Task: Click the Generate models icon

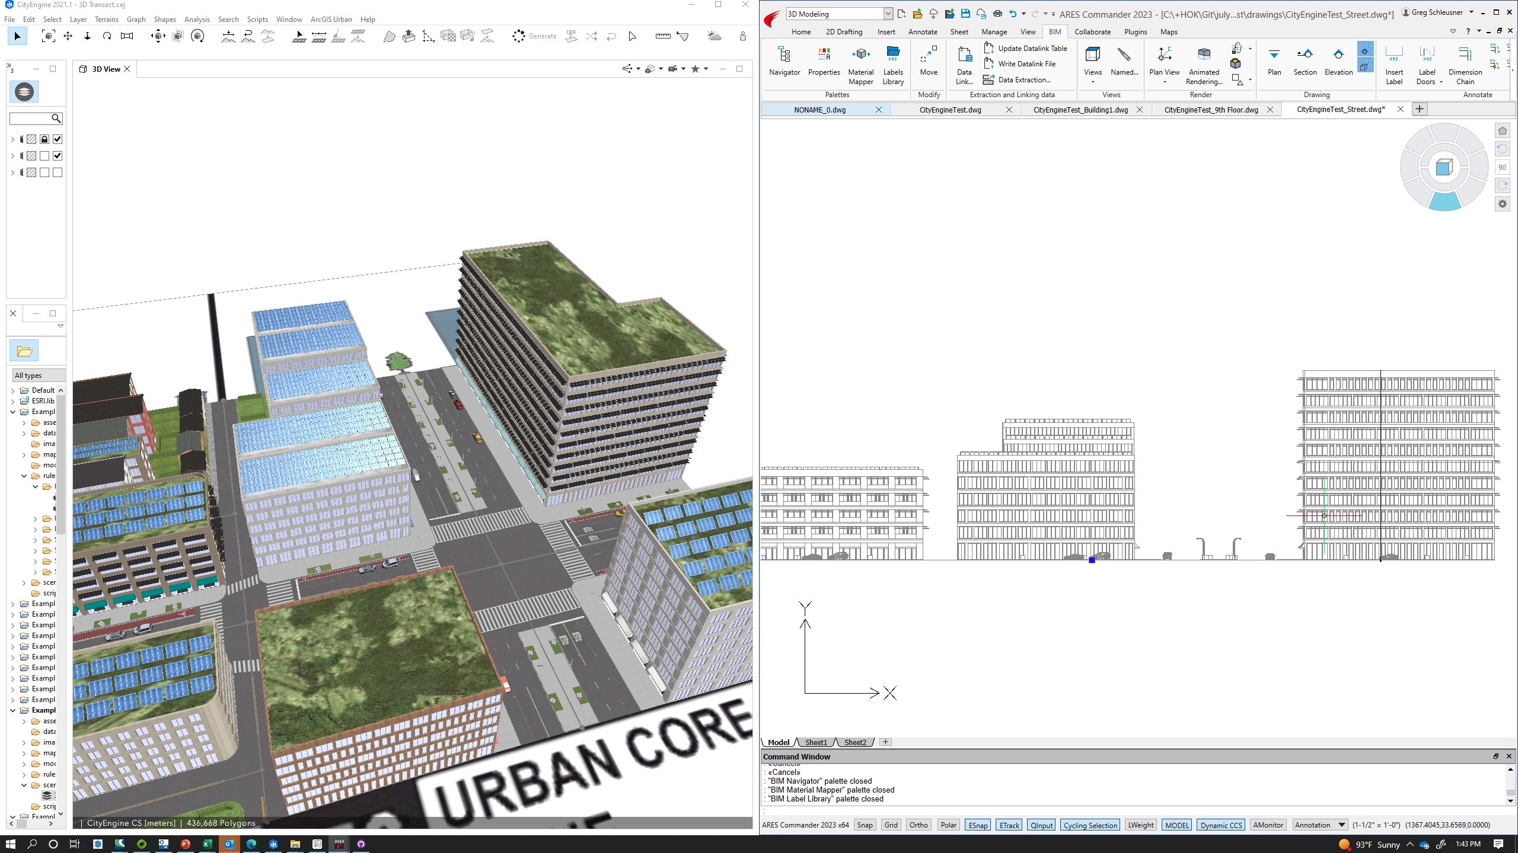Action: point(519,36)
